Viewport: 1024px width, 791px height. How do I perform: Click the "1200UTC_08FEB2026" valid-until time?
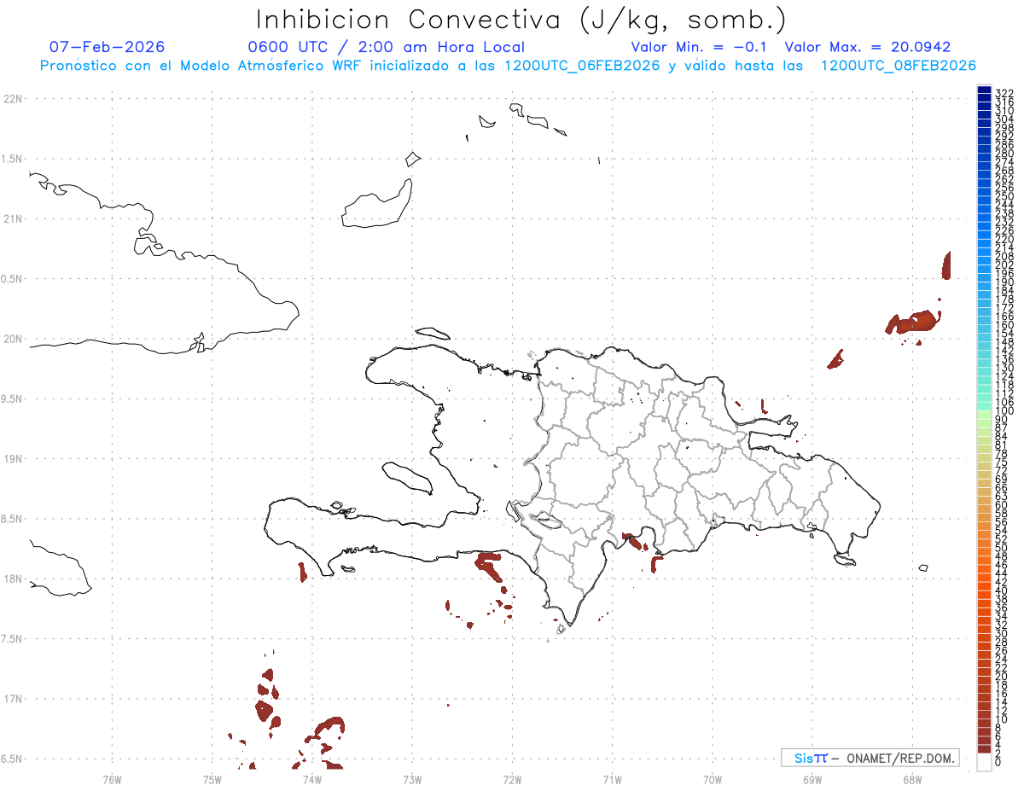tap(899, 66)
